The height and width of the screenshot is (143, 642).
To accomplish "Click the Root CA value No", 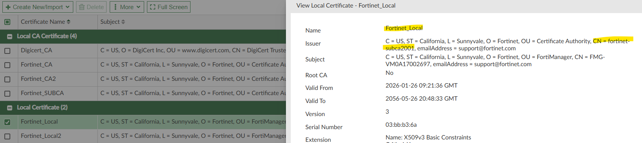I will [x=389, y=73].
